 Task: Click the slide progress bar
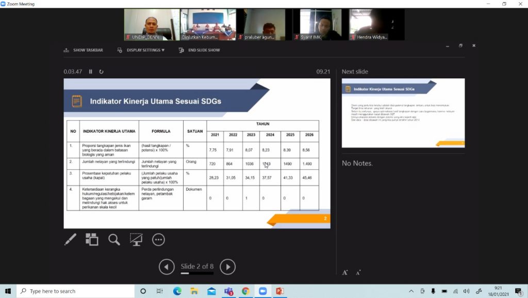196,274
